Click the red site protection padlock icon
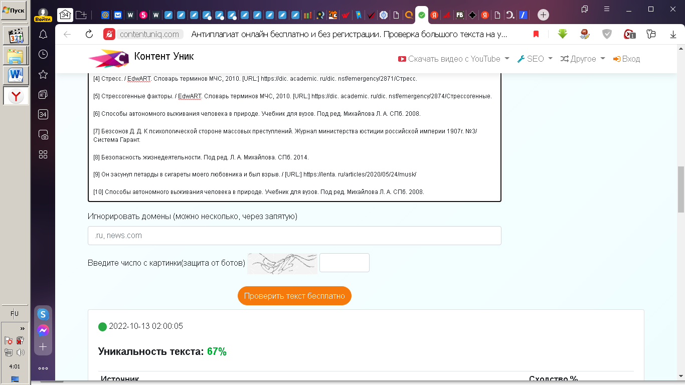 [109, 34]
